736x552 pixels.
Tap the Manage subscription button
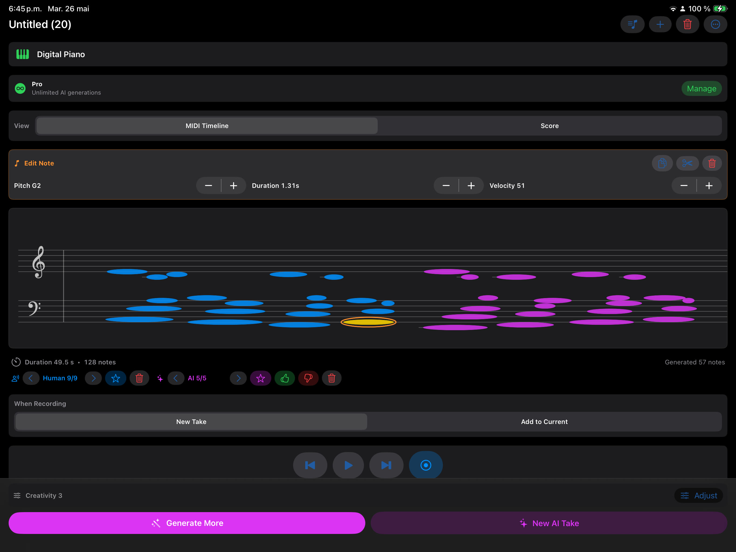(702, 89)
